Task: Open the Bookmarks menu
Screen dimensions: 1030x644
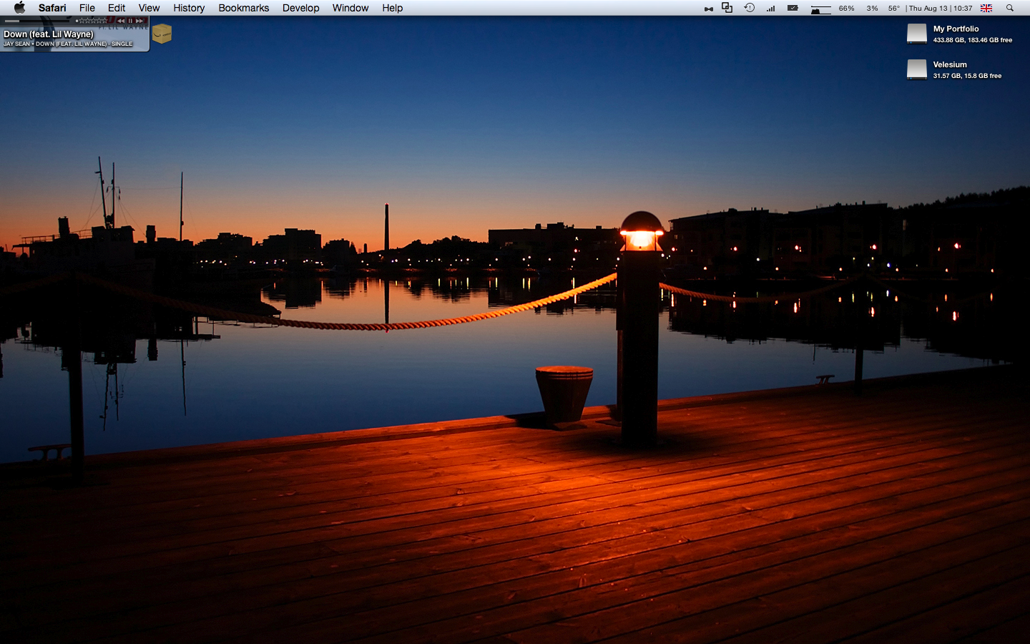Action: (x=244, y=8)
